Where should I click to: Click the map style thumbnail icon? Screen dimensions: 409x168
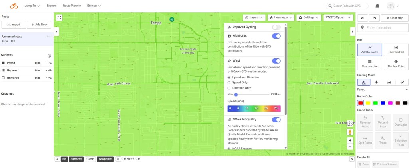[350, 124]
